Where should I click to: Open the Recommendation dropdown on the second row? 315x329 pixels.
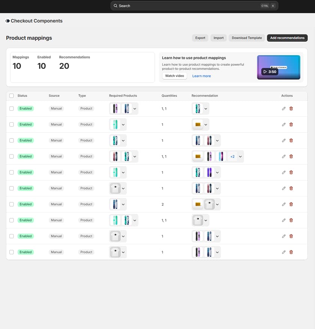pos(205,124)
